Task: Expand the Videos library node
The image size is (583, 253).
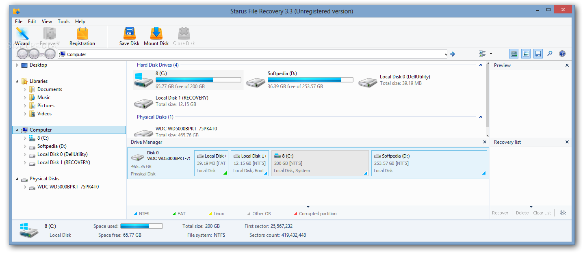Action: [x=25, y=114]
